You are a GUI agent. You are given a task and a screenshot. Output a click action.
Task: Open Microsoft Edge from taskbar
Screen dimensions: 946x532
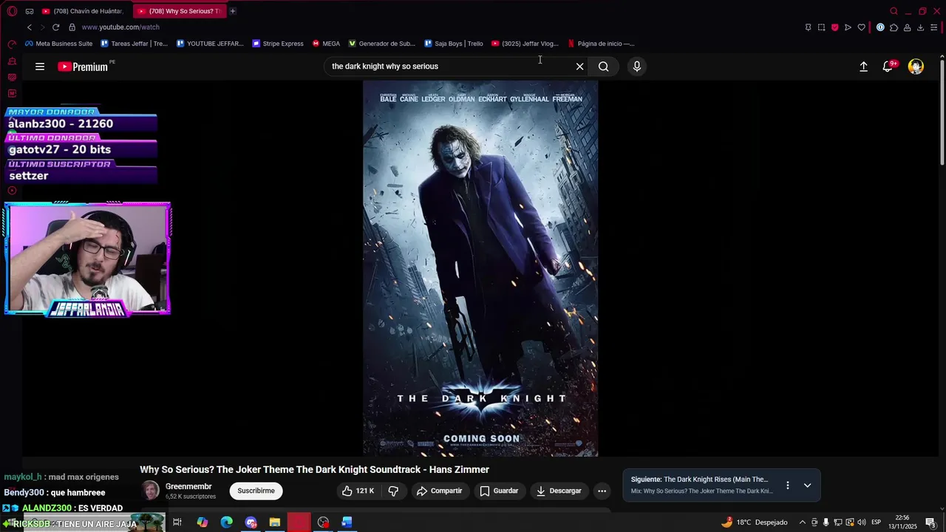(226, 522)
